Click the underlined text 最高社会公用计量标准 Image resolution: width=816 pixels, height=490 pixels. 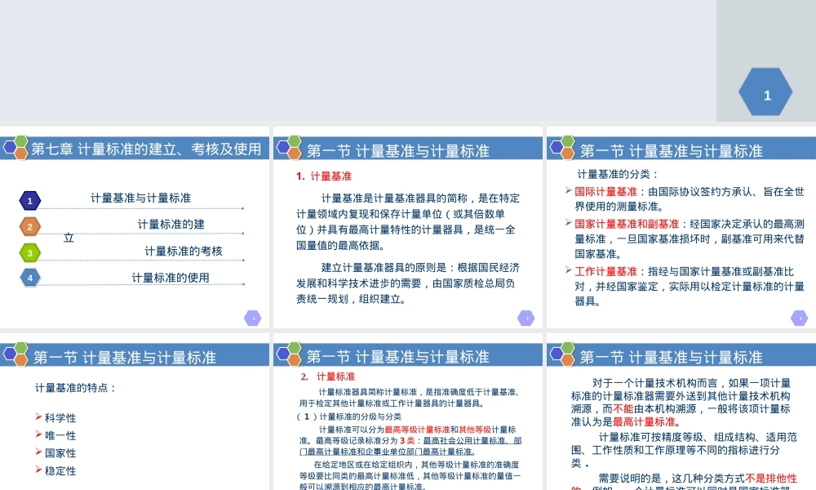coord(464,440)
